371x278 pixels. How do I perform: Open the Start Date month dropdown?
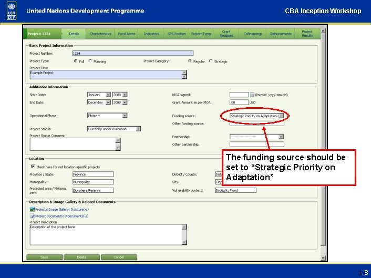(108, 95)
